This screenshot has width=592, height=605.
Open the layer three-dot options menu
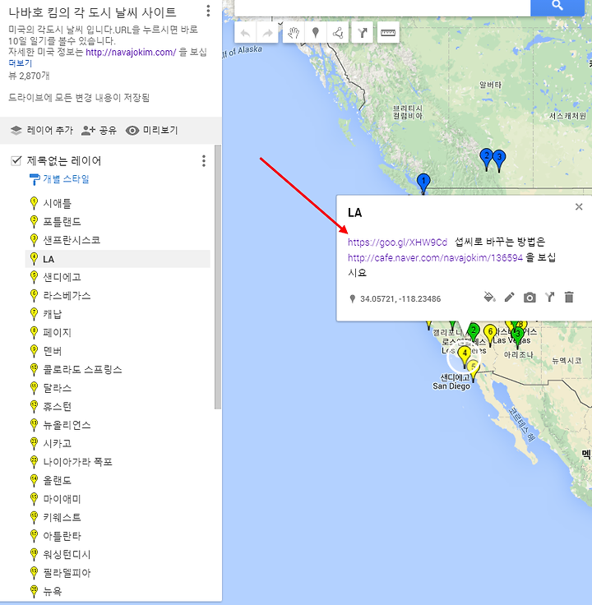click(x=203, y=161)
